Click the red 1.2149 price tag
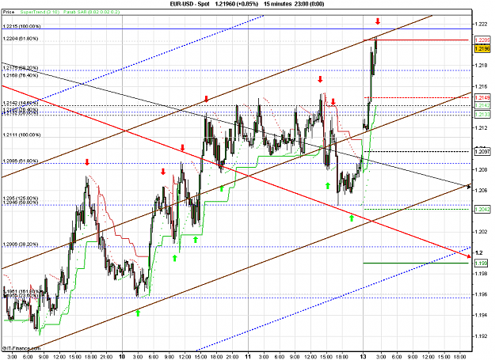 (482, 98)
